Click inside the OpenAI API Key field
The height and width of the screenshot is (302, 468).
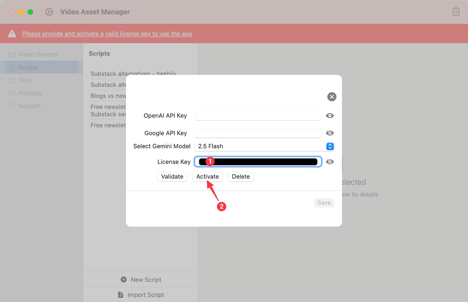click(x=257, y=116)
